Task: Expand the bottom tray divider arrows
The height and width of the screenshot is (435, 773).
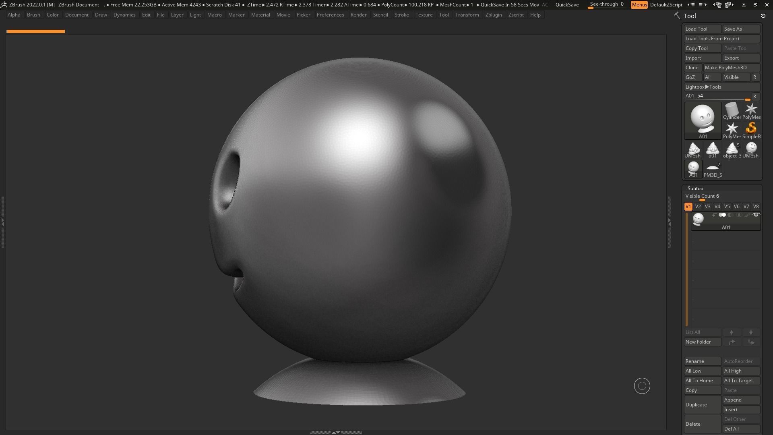Action: [336, 433]
